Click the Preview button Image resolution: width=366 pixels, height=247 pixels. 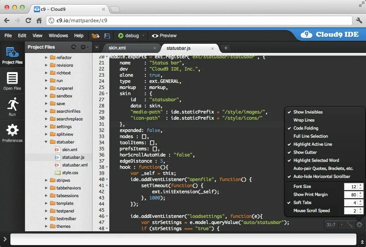click(164, 36)
